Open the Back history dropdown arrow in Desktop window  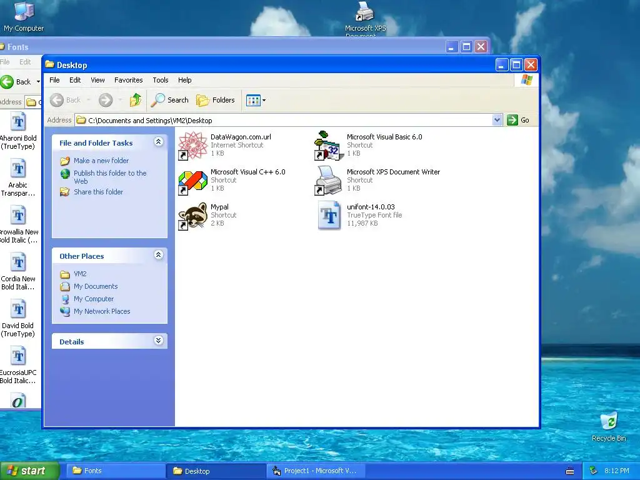pyautogui.click(x=89, y=100)
